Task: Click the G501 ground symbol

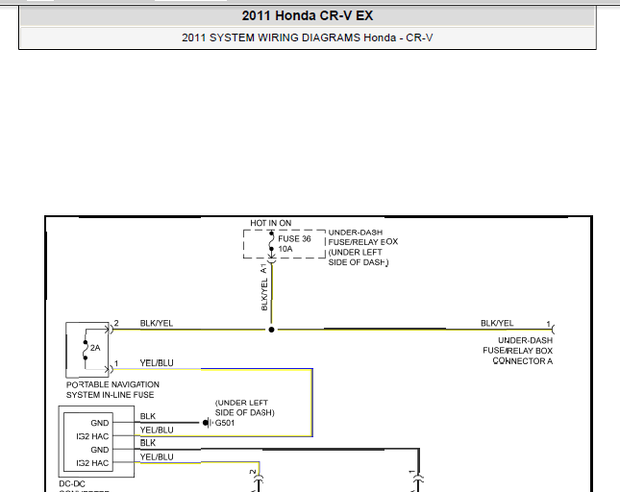Action: [208, 423]
